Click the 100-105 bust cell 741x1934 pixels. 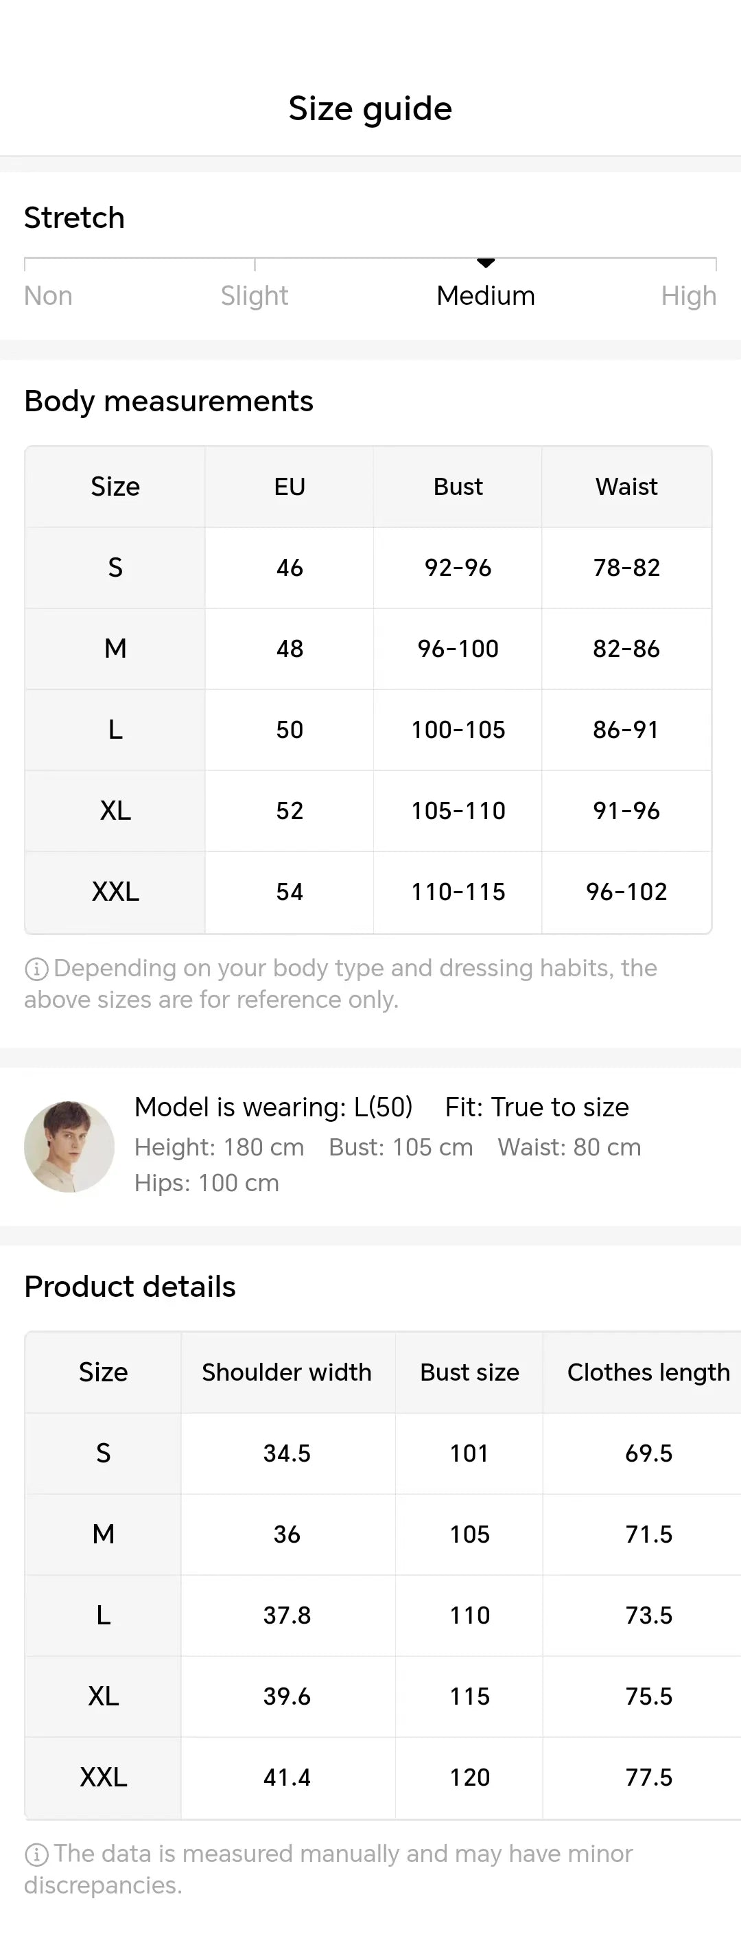[x=458, y=730]
